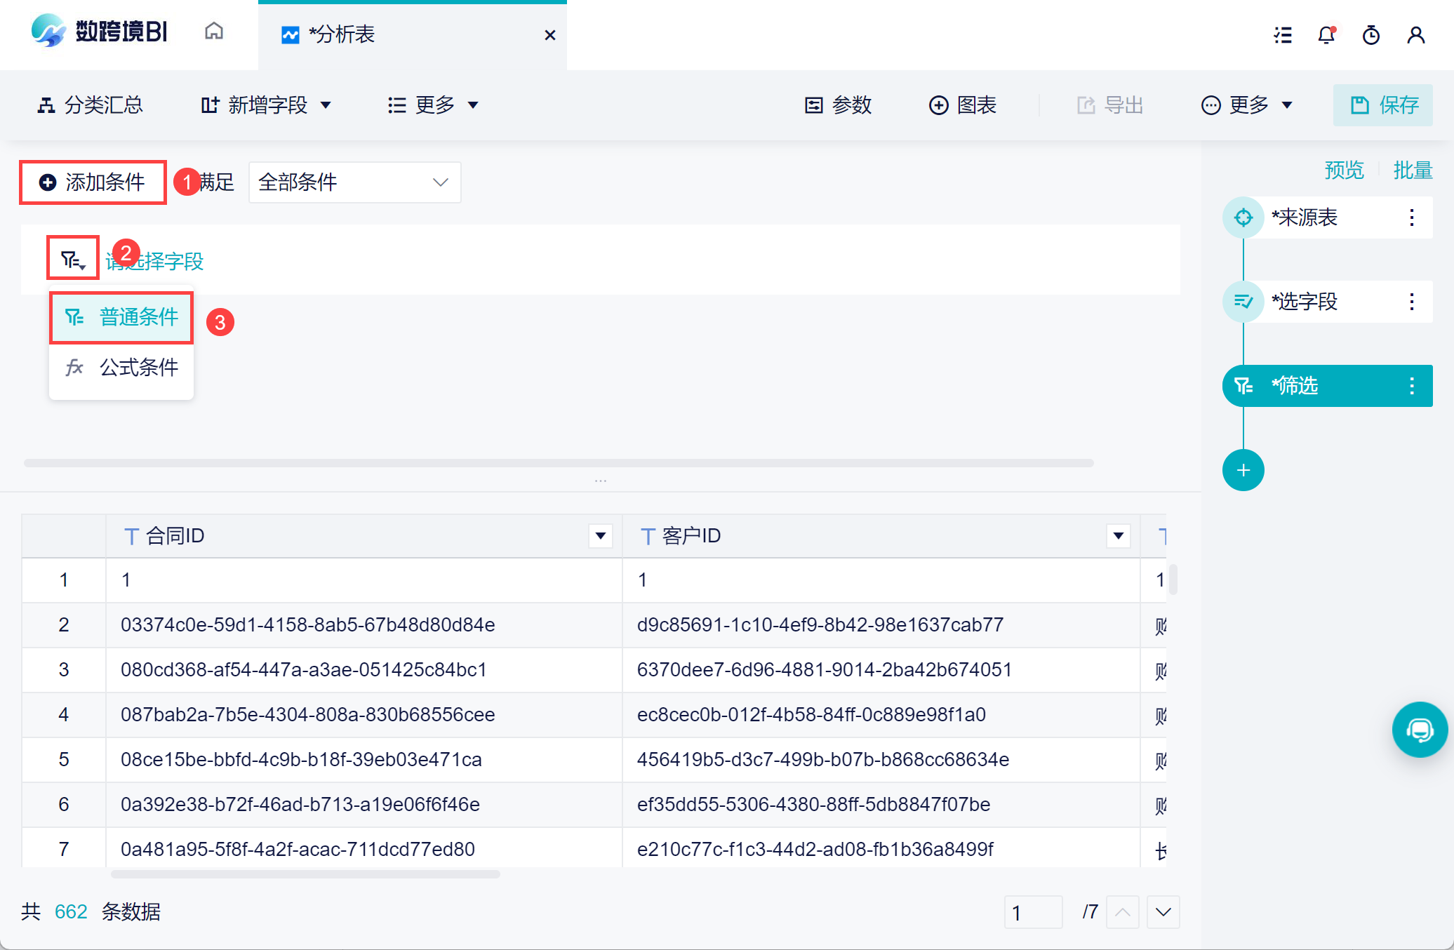Open the task list icon in header
The height and width of the screenshot is (950, 1454).
tap(1283, 35)
